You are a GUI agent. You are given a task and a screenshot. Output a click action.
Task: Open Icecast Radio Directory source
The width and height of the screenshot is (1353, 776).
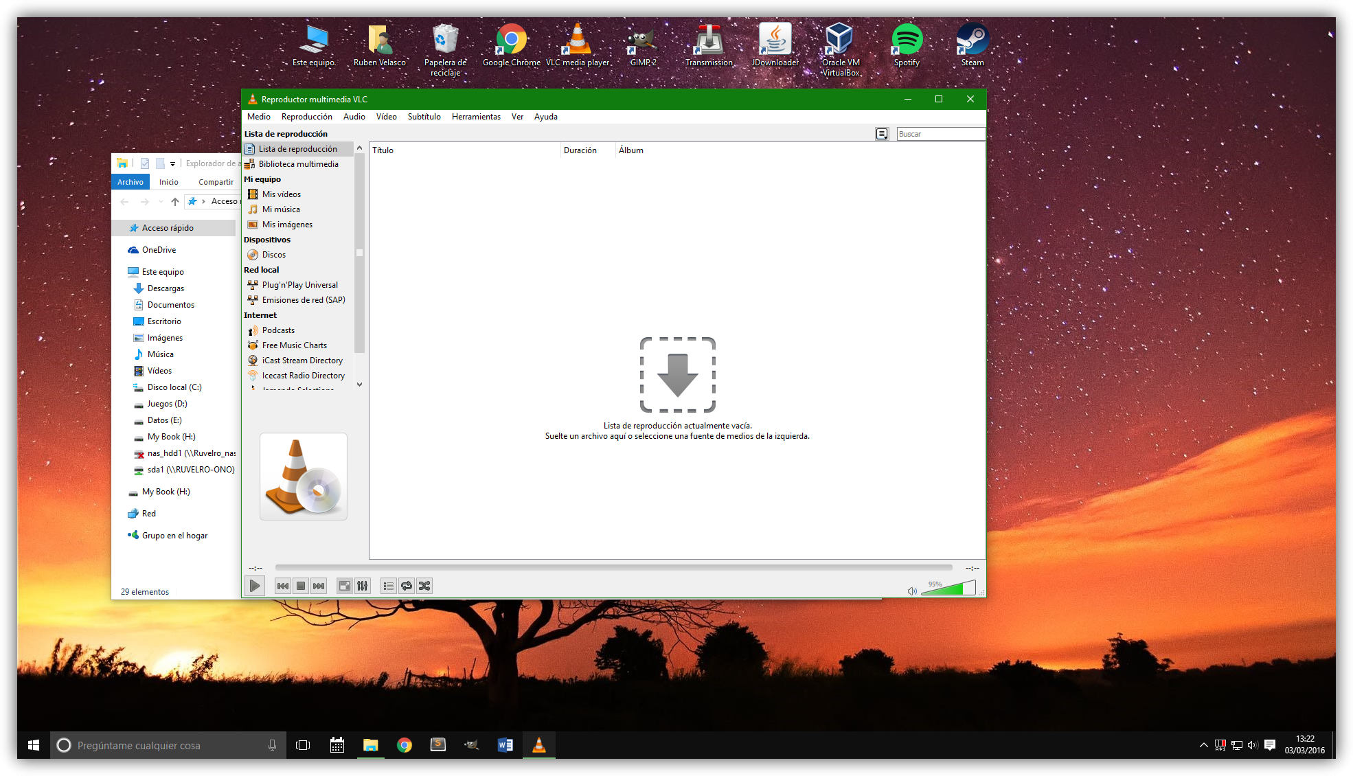[x=303, y=376]
